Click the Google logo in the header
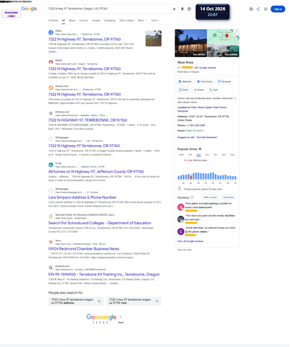The image size is (292, 347). [x=29, y=9]
